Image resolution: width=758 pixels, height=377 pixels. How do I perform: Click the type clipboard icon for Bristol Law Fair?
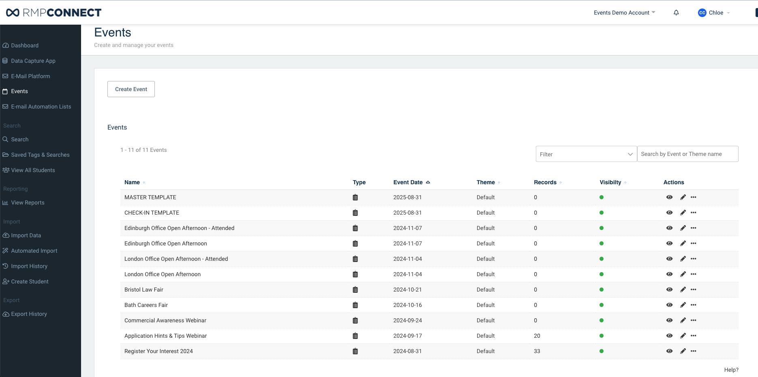[x=355, y=290]
